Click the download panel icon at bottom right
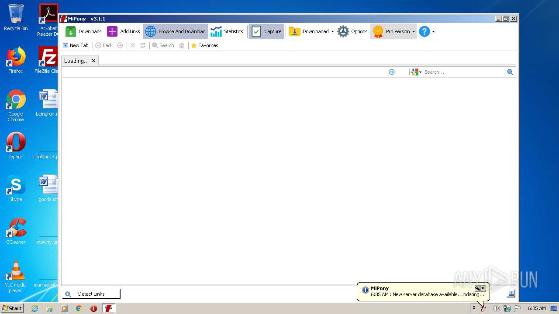 click(x=511, y=294)
